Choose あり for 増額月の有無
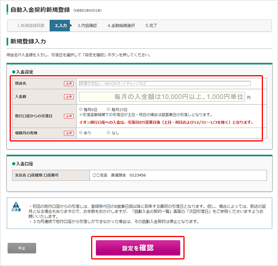278x266 pixels. pos(81,133)
